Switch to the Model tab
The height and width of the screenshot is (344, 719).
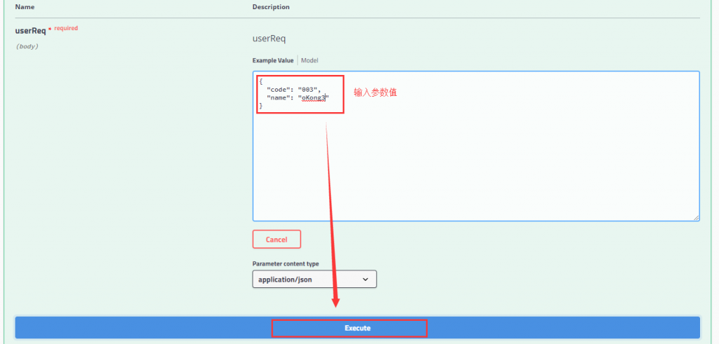pyautogui.click(x=310, y=60)
